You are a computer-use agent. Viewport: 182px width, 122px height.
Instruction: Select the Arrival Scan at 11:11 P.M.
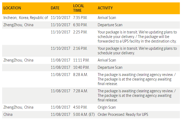(x=107, y=60)
